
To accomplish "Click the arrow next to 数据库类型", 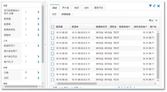I will tap(38, 30).
